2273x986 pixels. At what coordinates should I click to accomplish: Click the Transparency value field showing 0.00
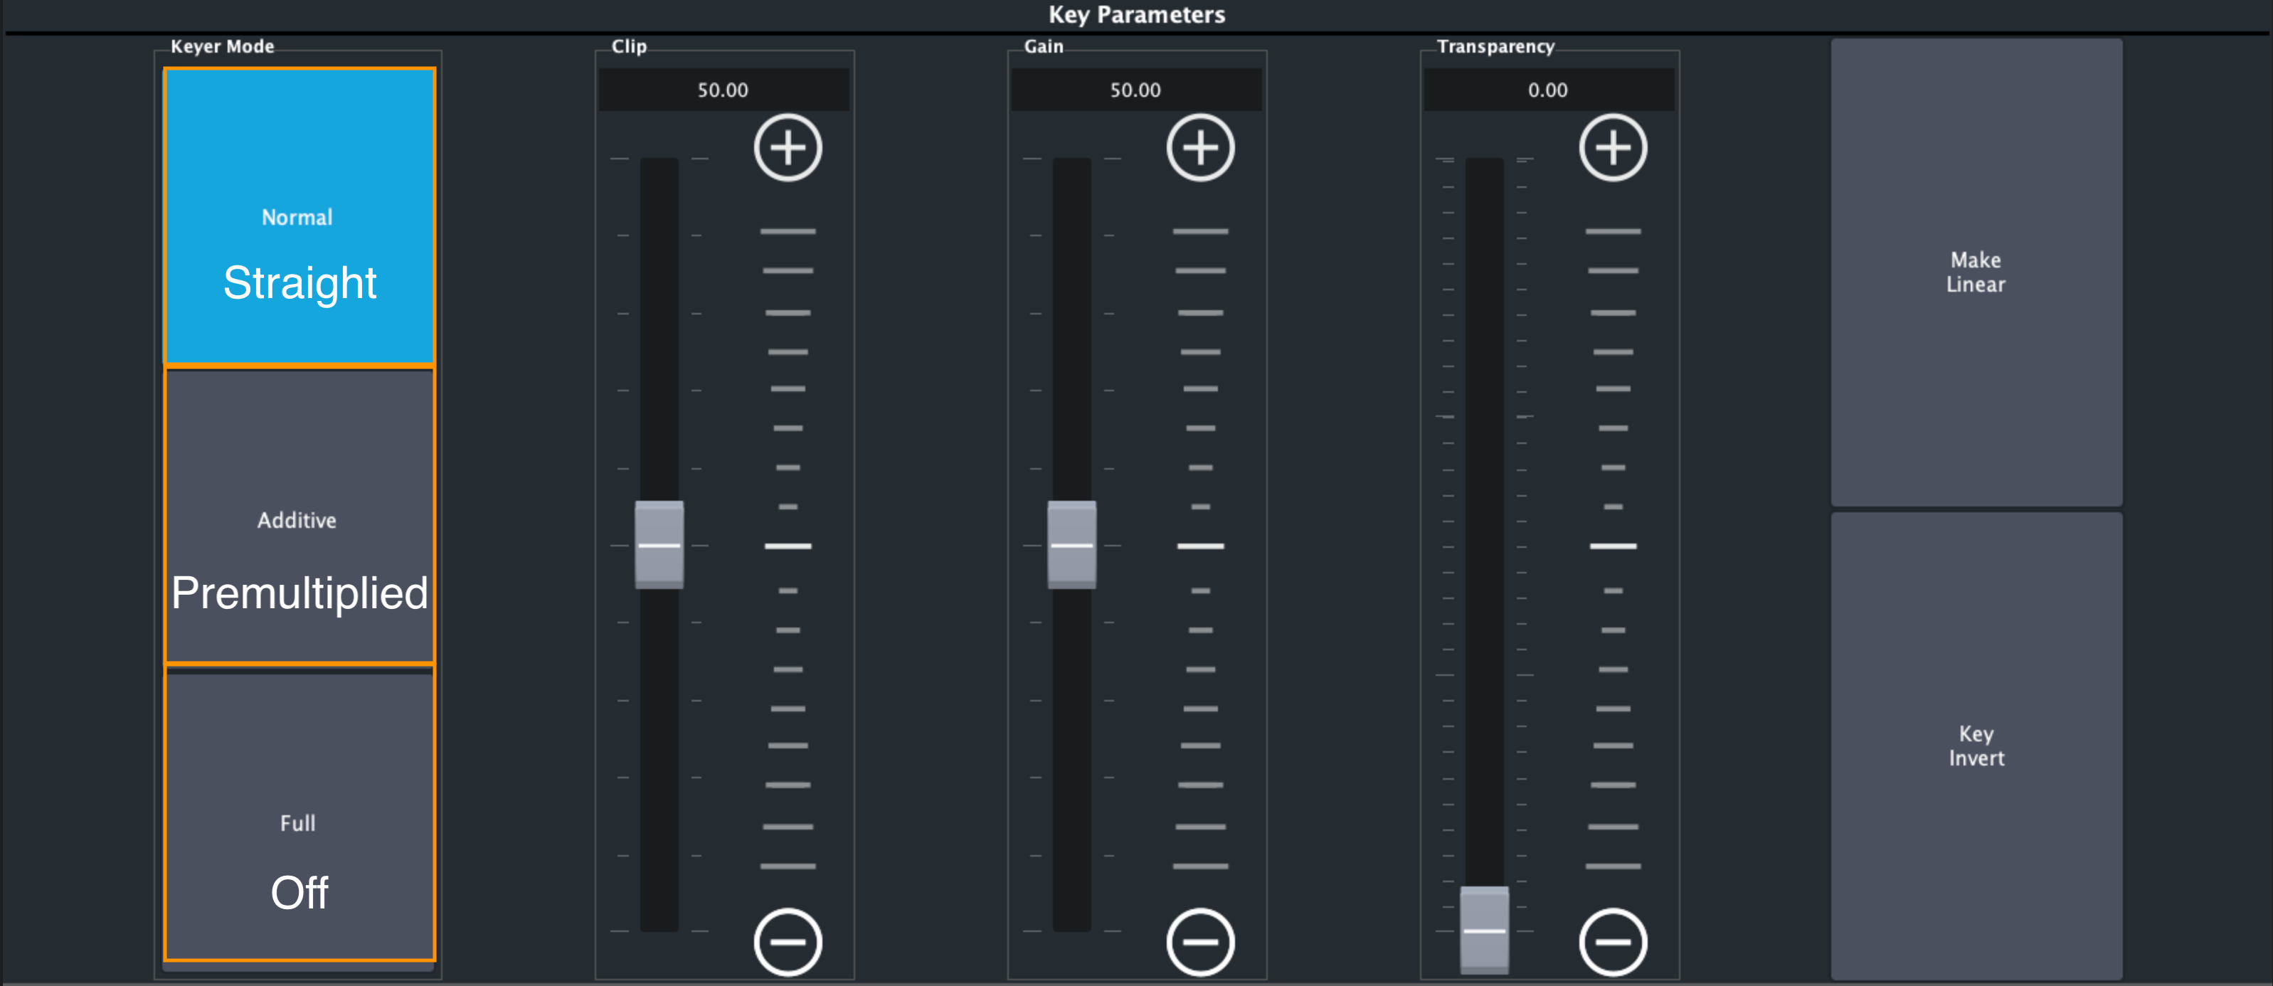click(x=1549, y=90)
